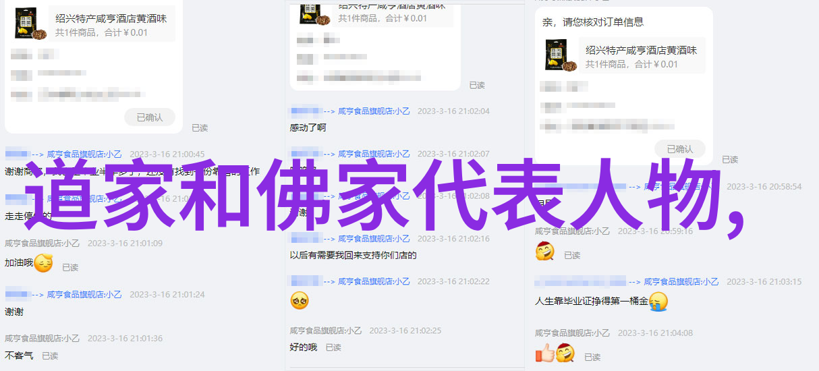
Task: Click the crying emoji after 第一桶金 message
Action: click(x=658, y=301)
